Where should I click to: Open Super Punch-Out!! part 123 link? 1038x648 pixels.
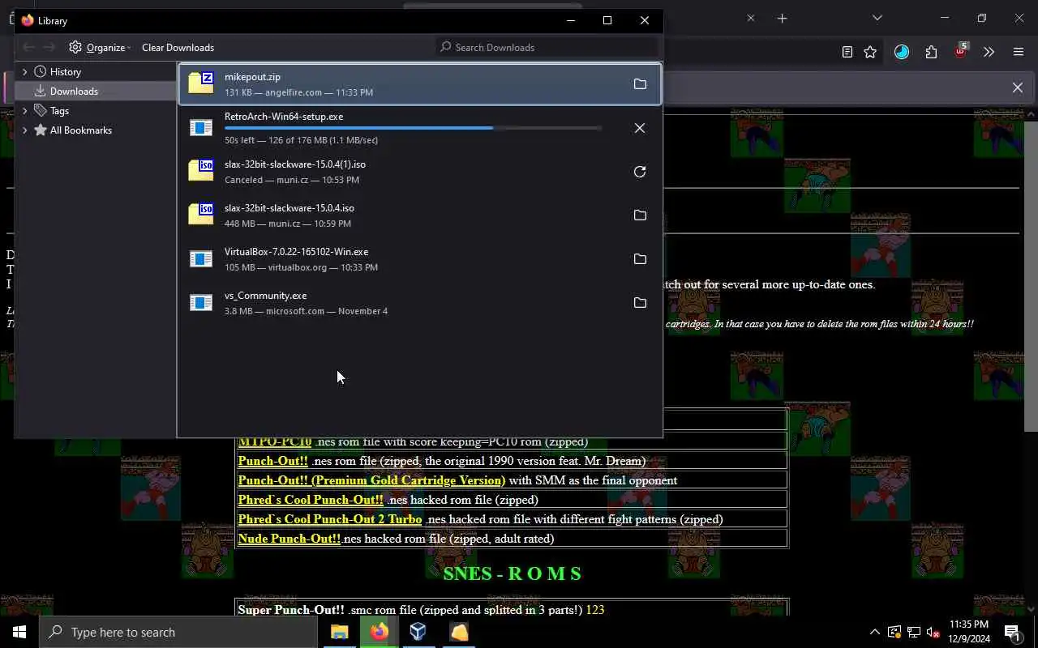pyautogui.click(x=595, y=609)
